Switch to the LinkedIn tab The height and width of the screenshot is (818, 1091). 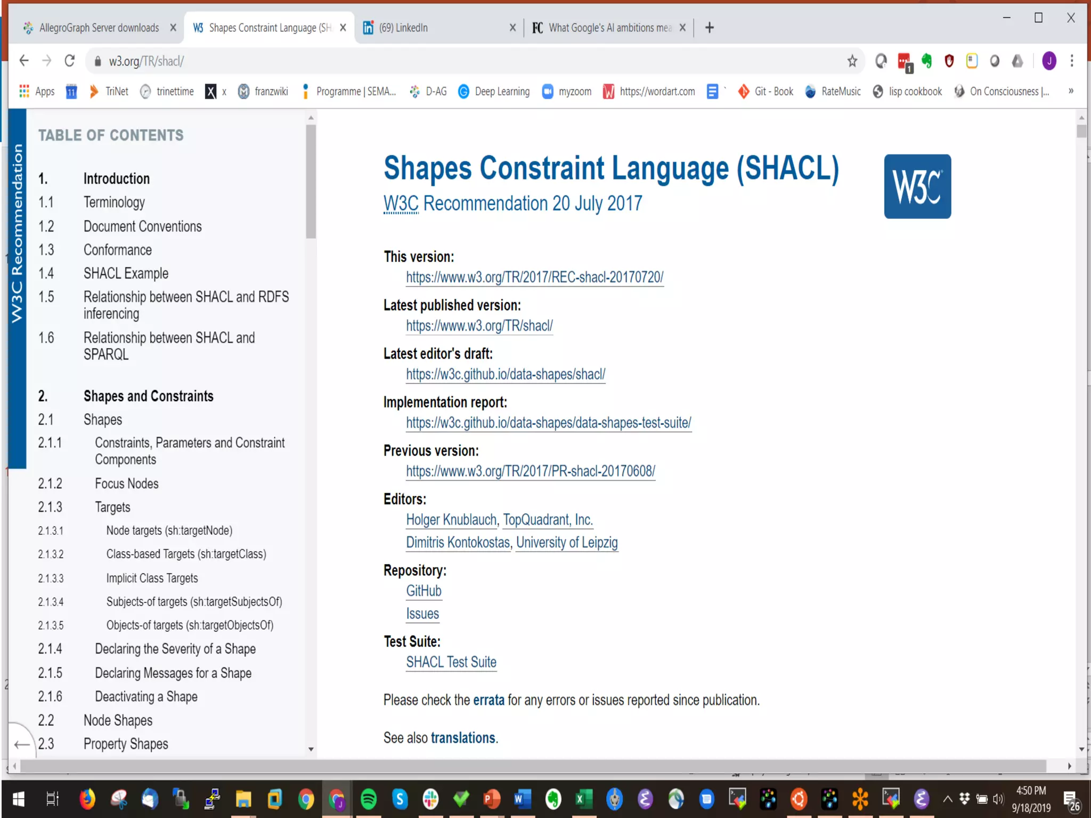pos(403,28)
